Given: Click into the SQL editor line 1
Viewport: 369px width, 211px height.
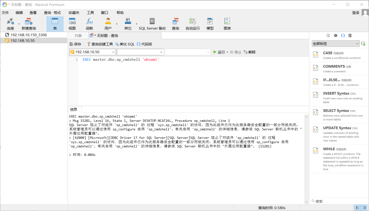Looking at the screenshot, I should (x=193, y=60).
